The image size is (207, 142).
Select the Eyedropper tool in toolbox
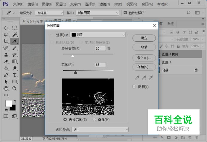(x=15, y=41)
